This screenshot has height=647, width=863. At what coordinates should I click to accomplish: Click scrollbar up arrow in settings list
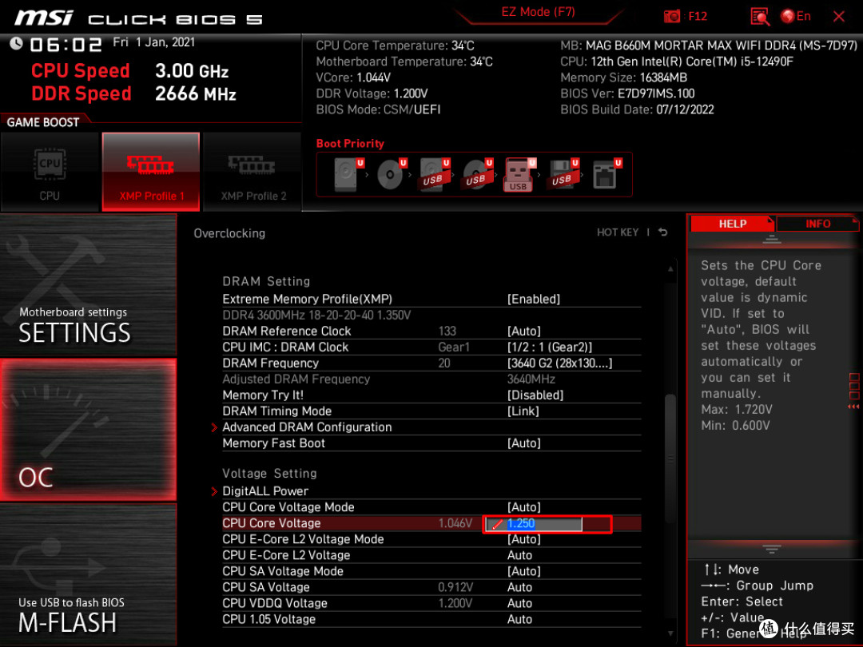pyautogui.click(x=670, y=269)
